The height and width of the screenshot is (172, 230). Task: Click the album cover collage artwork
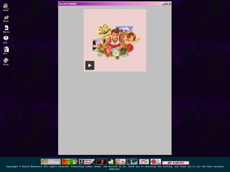point(115,40)
